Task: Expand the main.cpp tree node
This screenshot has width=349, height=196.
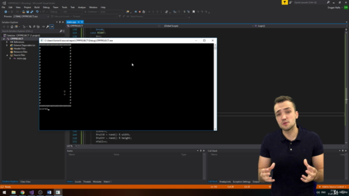Action: [10, 58]
